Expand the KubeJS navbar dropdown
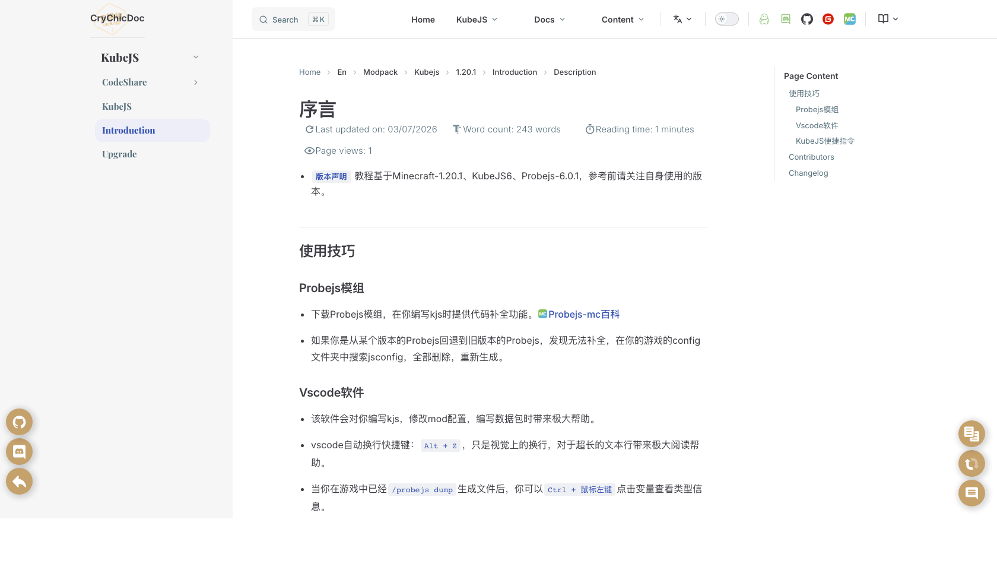Viewport: 997px width, 570px height. tap(477, 20)
